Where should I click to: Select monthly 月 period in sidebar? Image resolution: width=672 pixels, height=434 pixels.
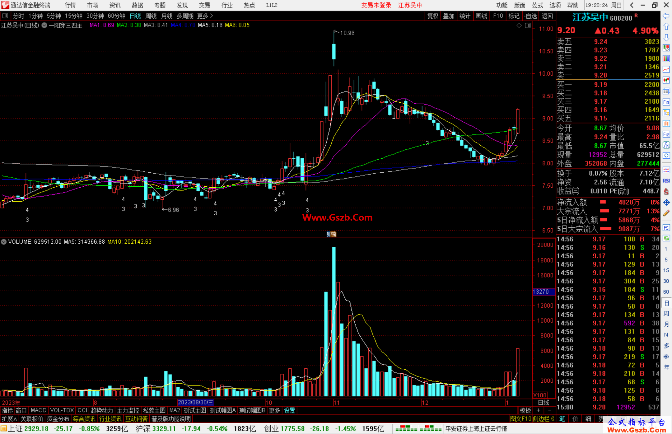pyautogui.click(x=666, y=324)
